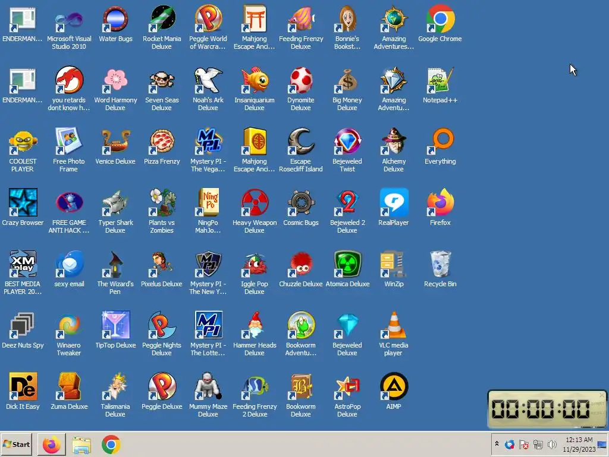
Task: Select Hammer Heads Deluxe gnome icon
Action: pos(255,325)
